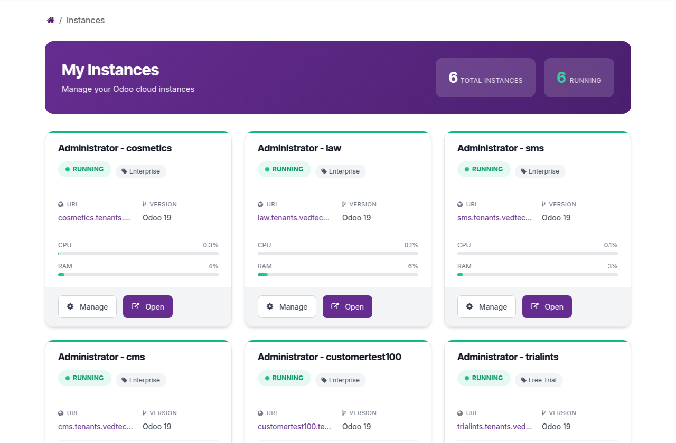Manage the cosmetics instance

[87, 306]
